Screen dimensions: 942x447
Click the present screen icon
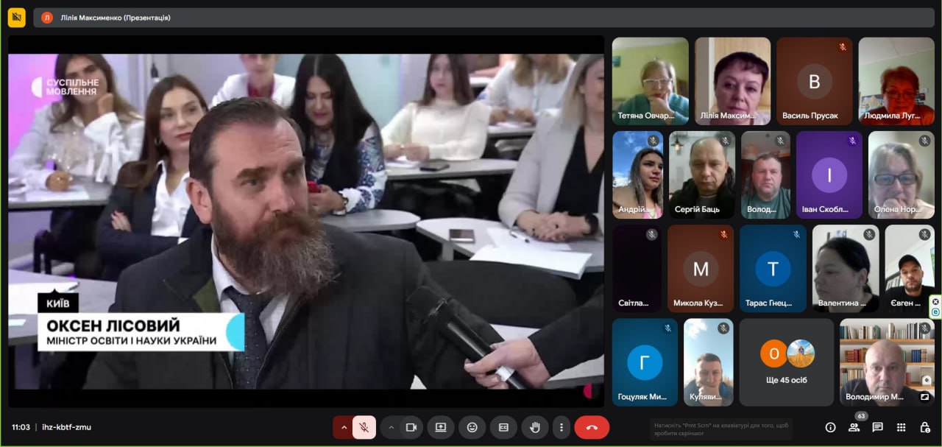[x=441, y=427]
